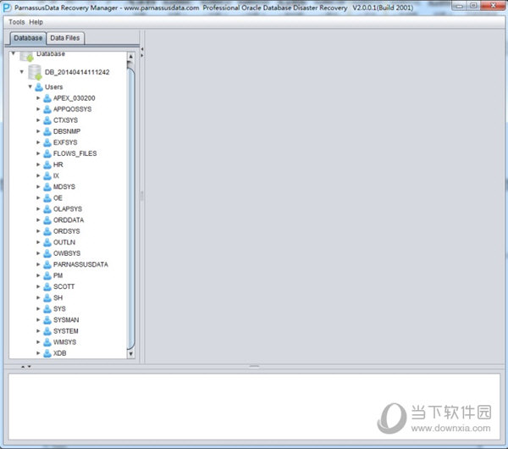Select the ORDDATA tree row text
Image resolution: width=508 pixels, height=449 pixels.
(69, 220)
